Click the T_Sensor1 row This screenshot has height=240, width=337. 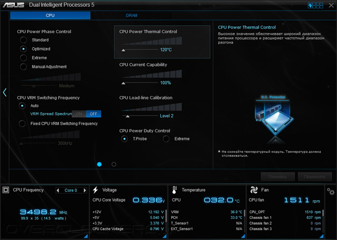click(206, 223)
